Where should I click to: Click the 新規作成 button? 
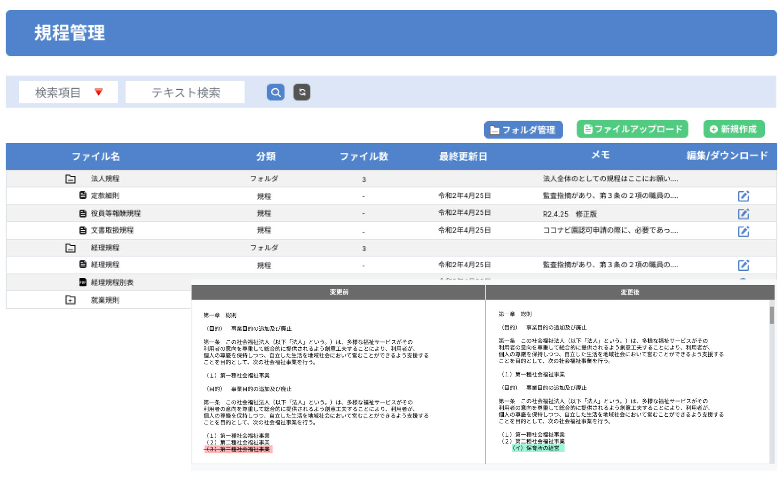tap(733, 128)
